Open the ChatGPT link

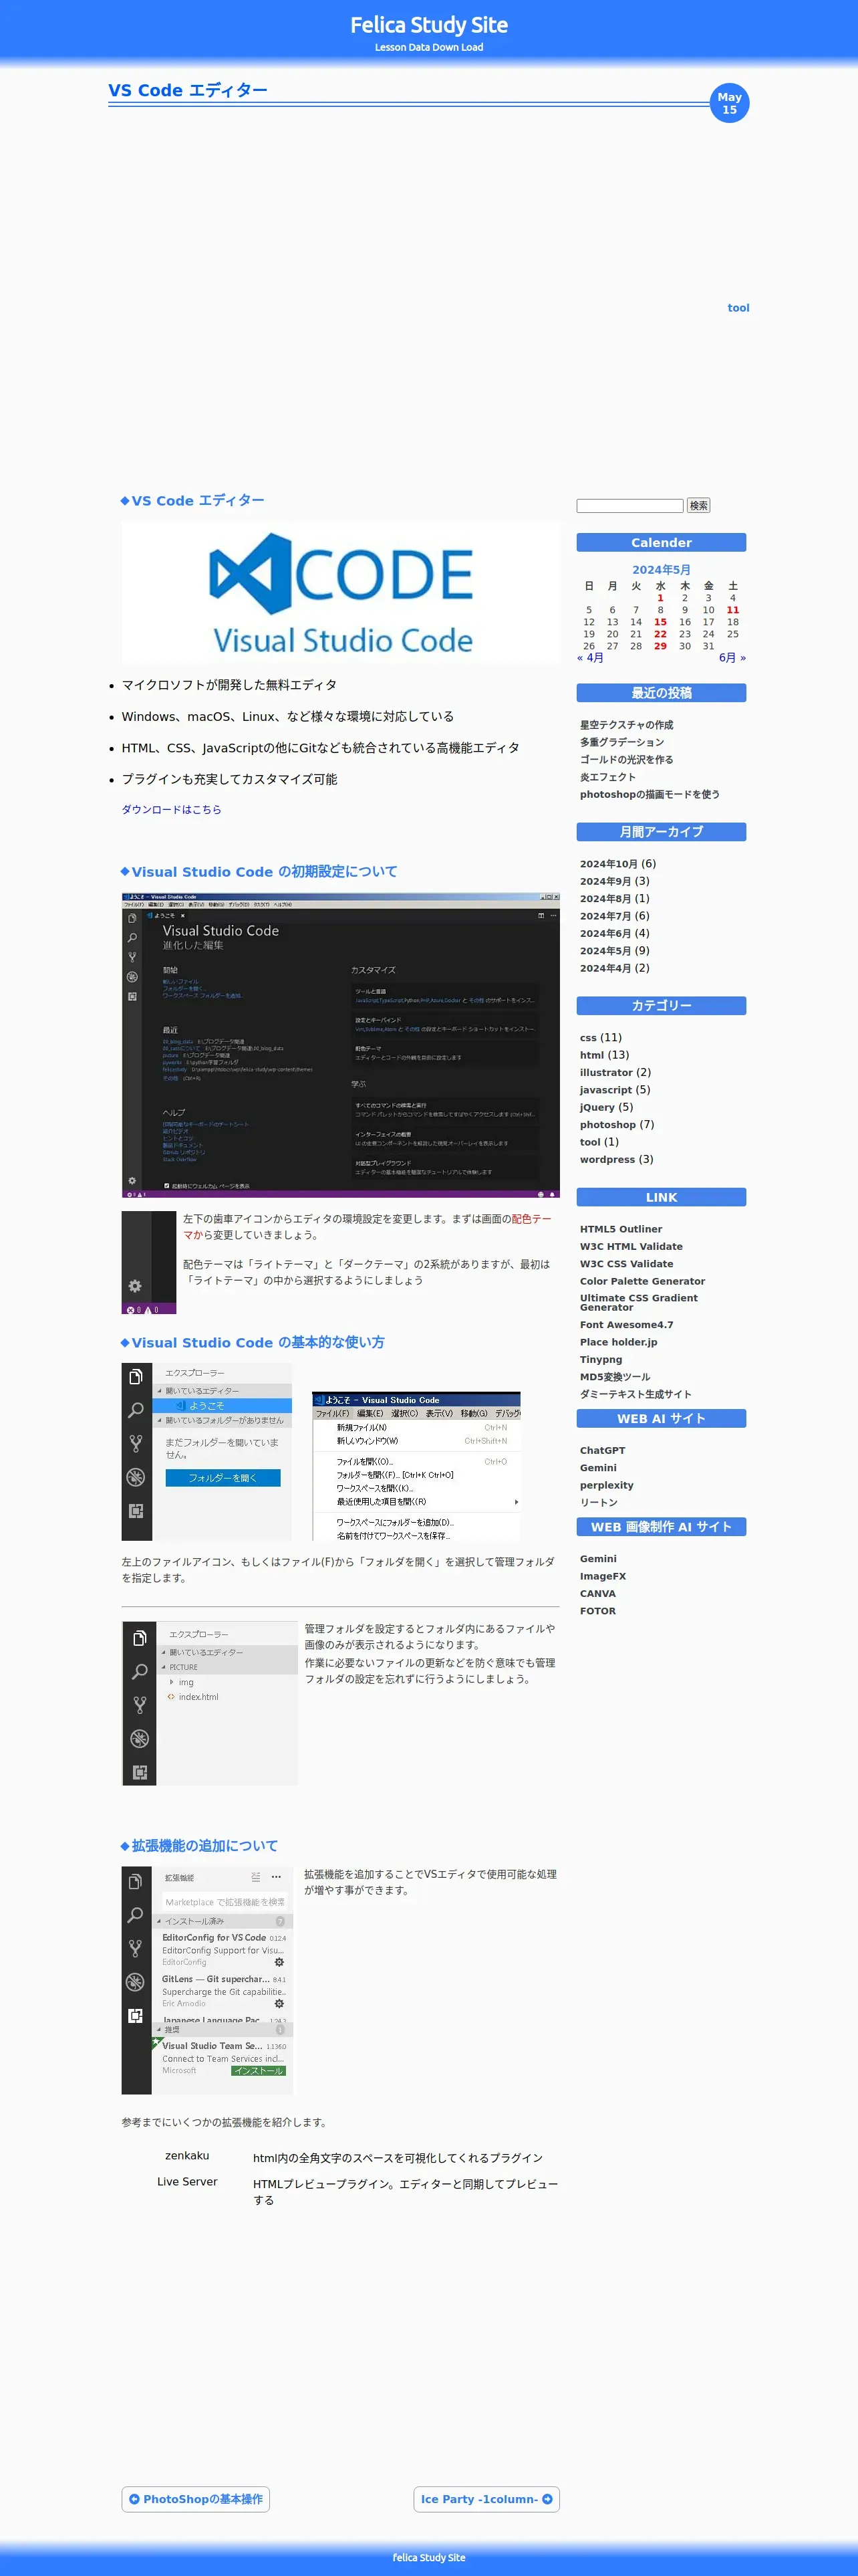pyautogui.click(x=602, y=1451)
